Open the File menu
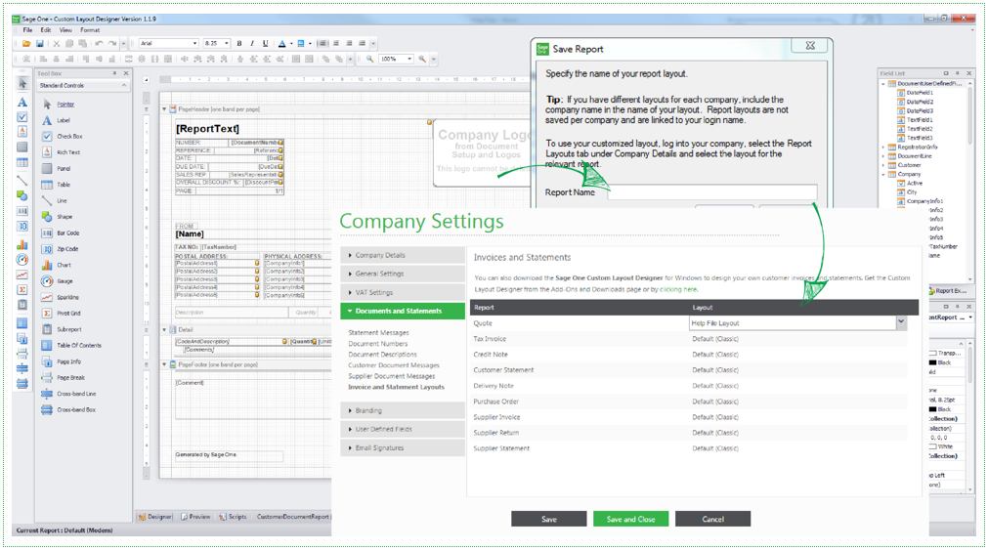Screen dimensions: 988x550 [27, 30]
